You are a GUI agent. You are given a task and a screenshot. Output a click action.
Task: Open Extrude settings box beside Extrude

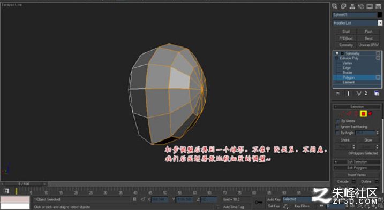pos(354,181)
